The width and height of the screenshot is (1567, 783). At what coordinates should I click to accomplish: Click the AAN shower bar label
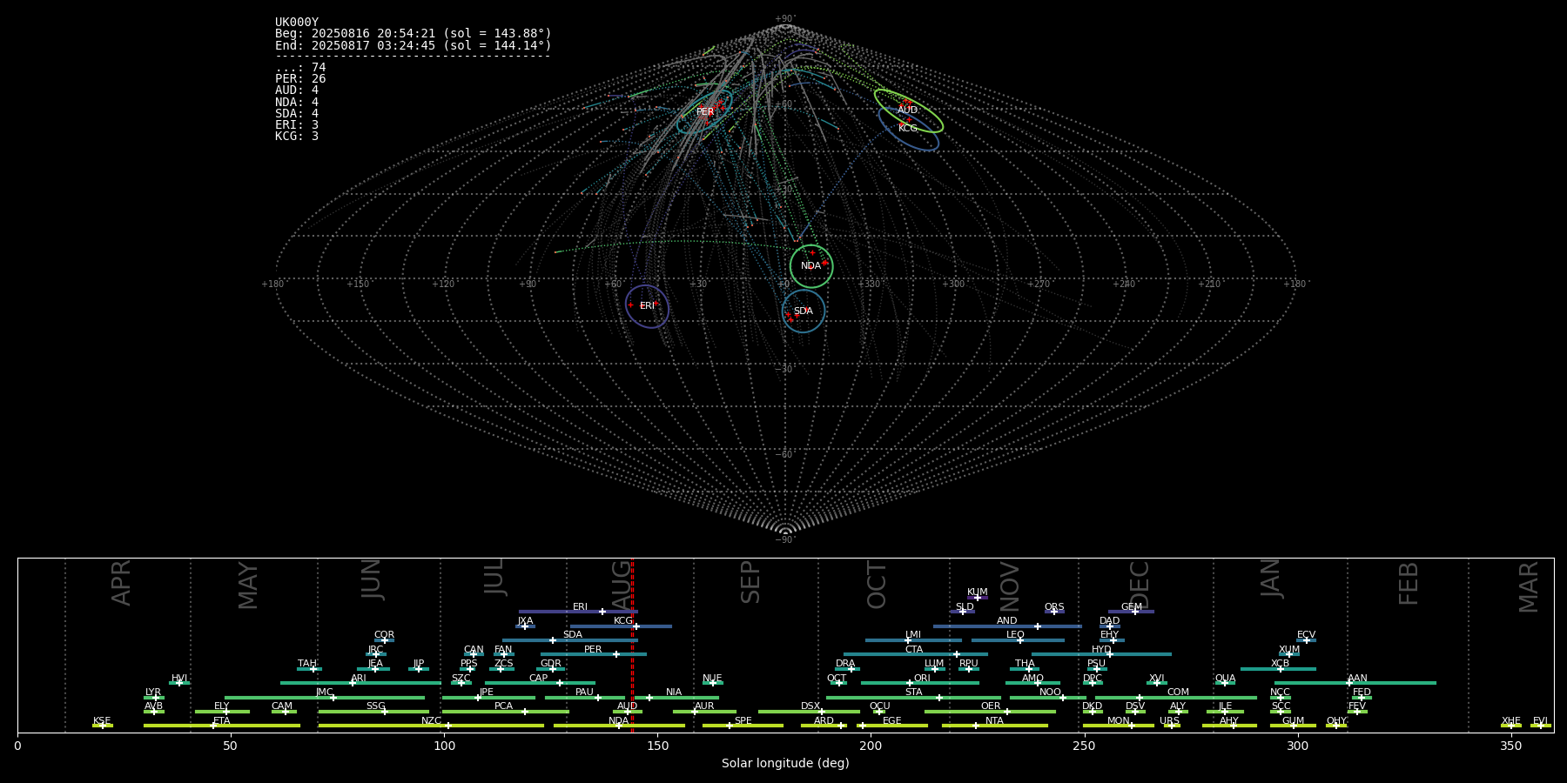(1357, 679)
